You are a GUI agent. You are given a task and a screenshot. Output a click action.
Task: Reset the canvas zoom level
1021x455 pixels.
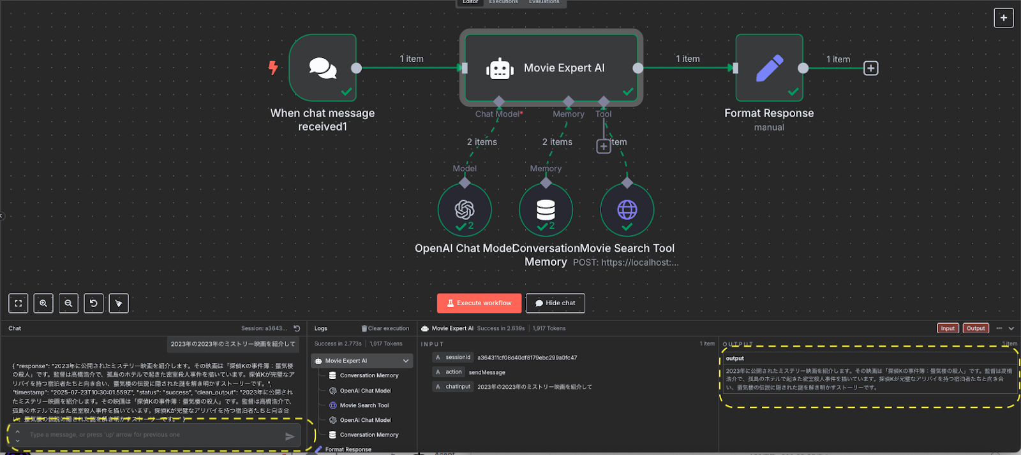(94, 303)
